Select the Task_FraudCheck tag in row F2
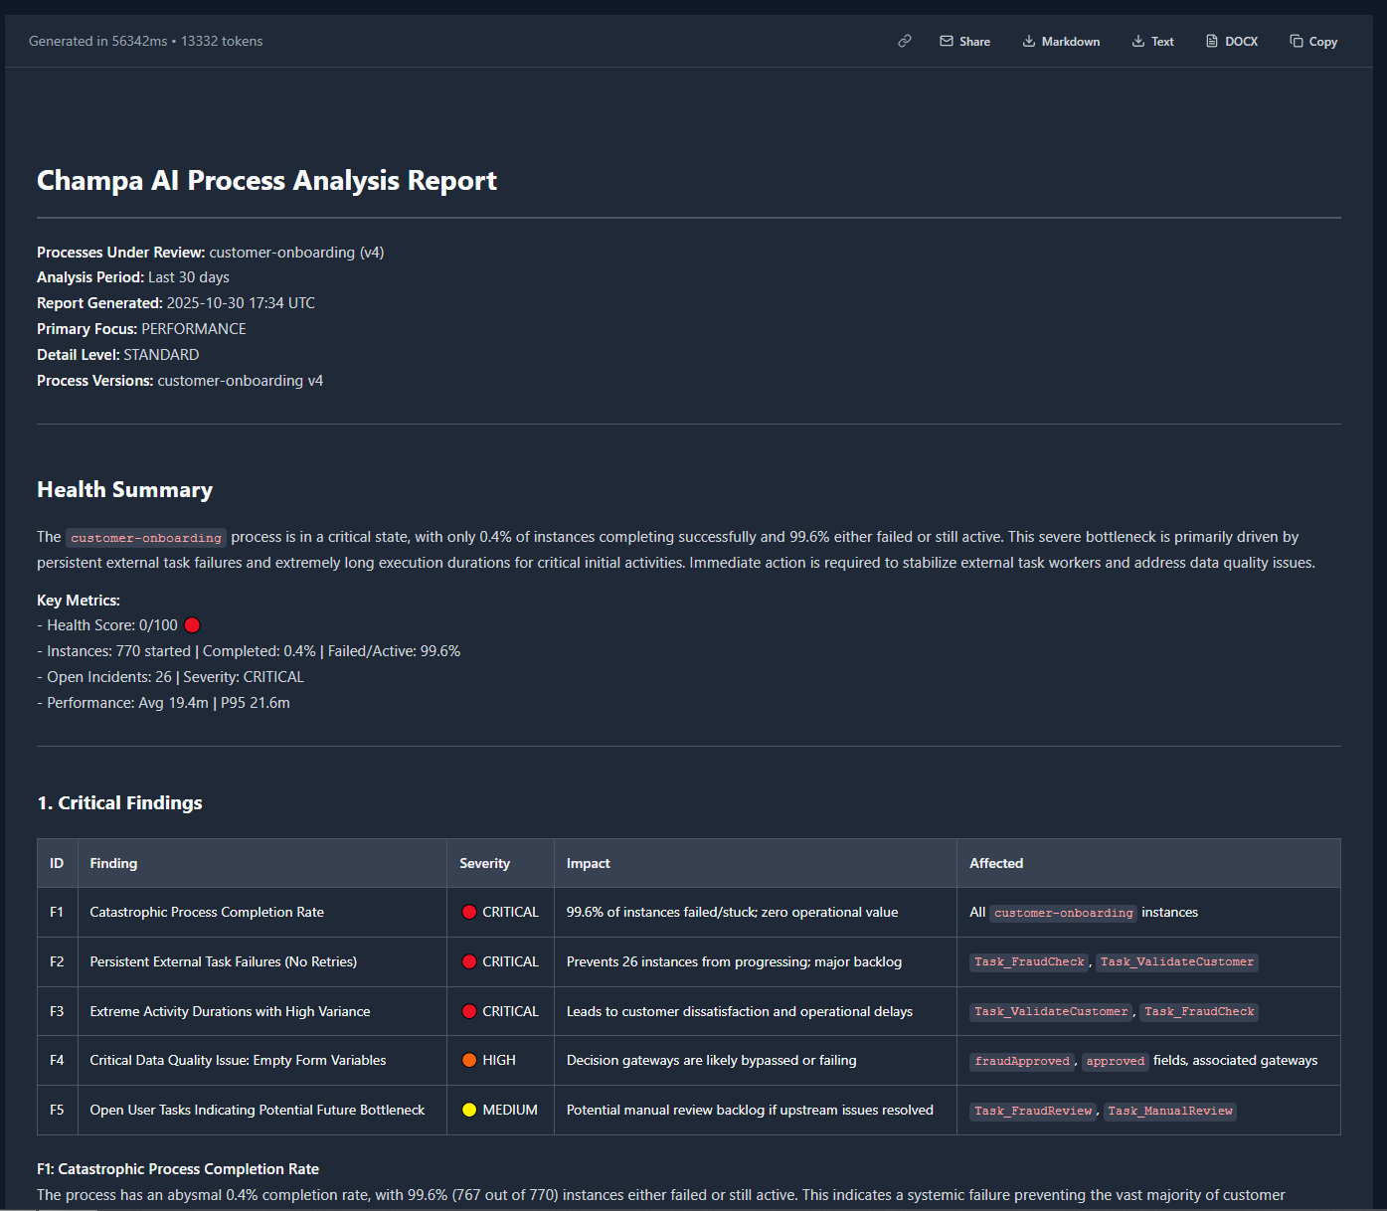 (x=1029, y=962)
